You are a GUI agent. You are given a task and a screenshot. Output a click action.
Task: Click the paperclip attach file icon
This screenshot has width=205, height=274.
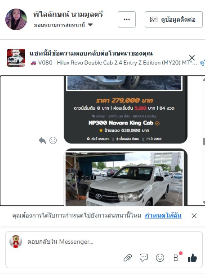point(128,258)
